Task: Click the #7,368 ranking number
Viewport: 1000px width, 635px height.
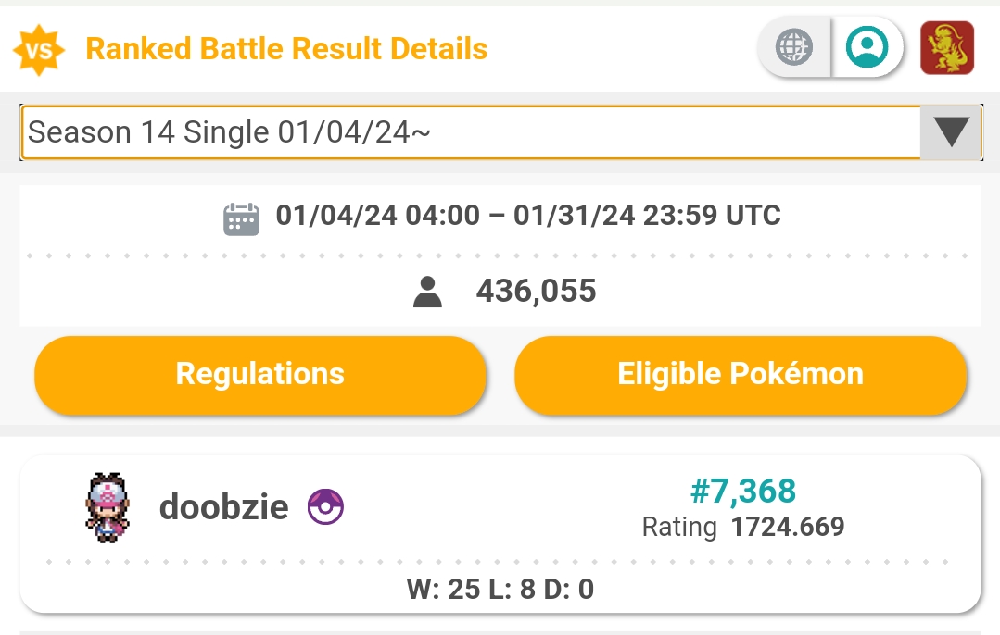Action: (743, 491)
